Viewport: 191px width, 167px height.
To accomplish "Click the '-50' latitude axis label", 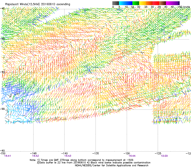I will [x=3, y=72].
